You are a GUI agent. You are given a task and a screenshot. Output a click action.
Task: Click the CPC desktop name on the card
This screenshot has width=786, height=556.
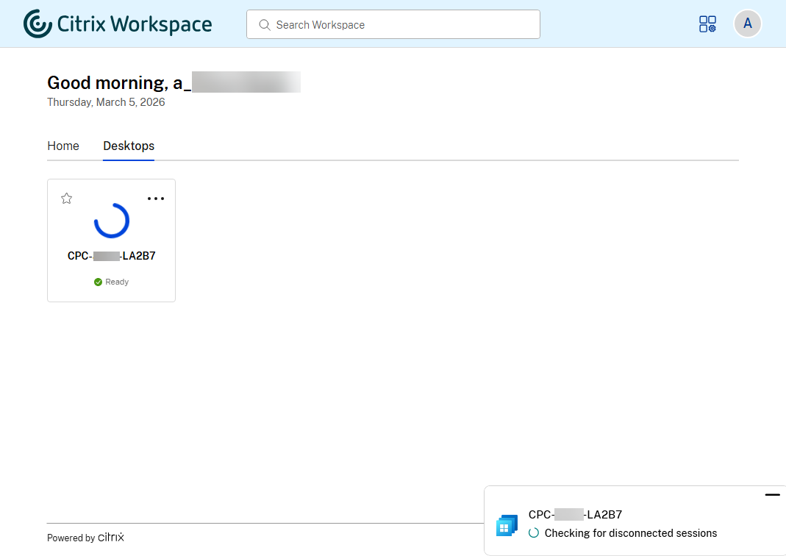click(112, 257)
